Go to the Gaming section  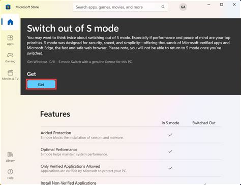click(x=10, y=57)
